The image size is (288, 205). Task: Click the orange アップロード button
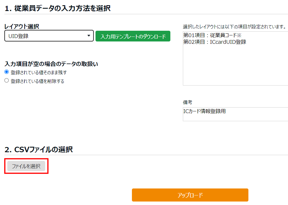point(190,195)
